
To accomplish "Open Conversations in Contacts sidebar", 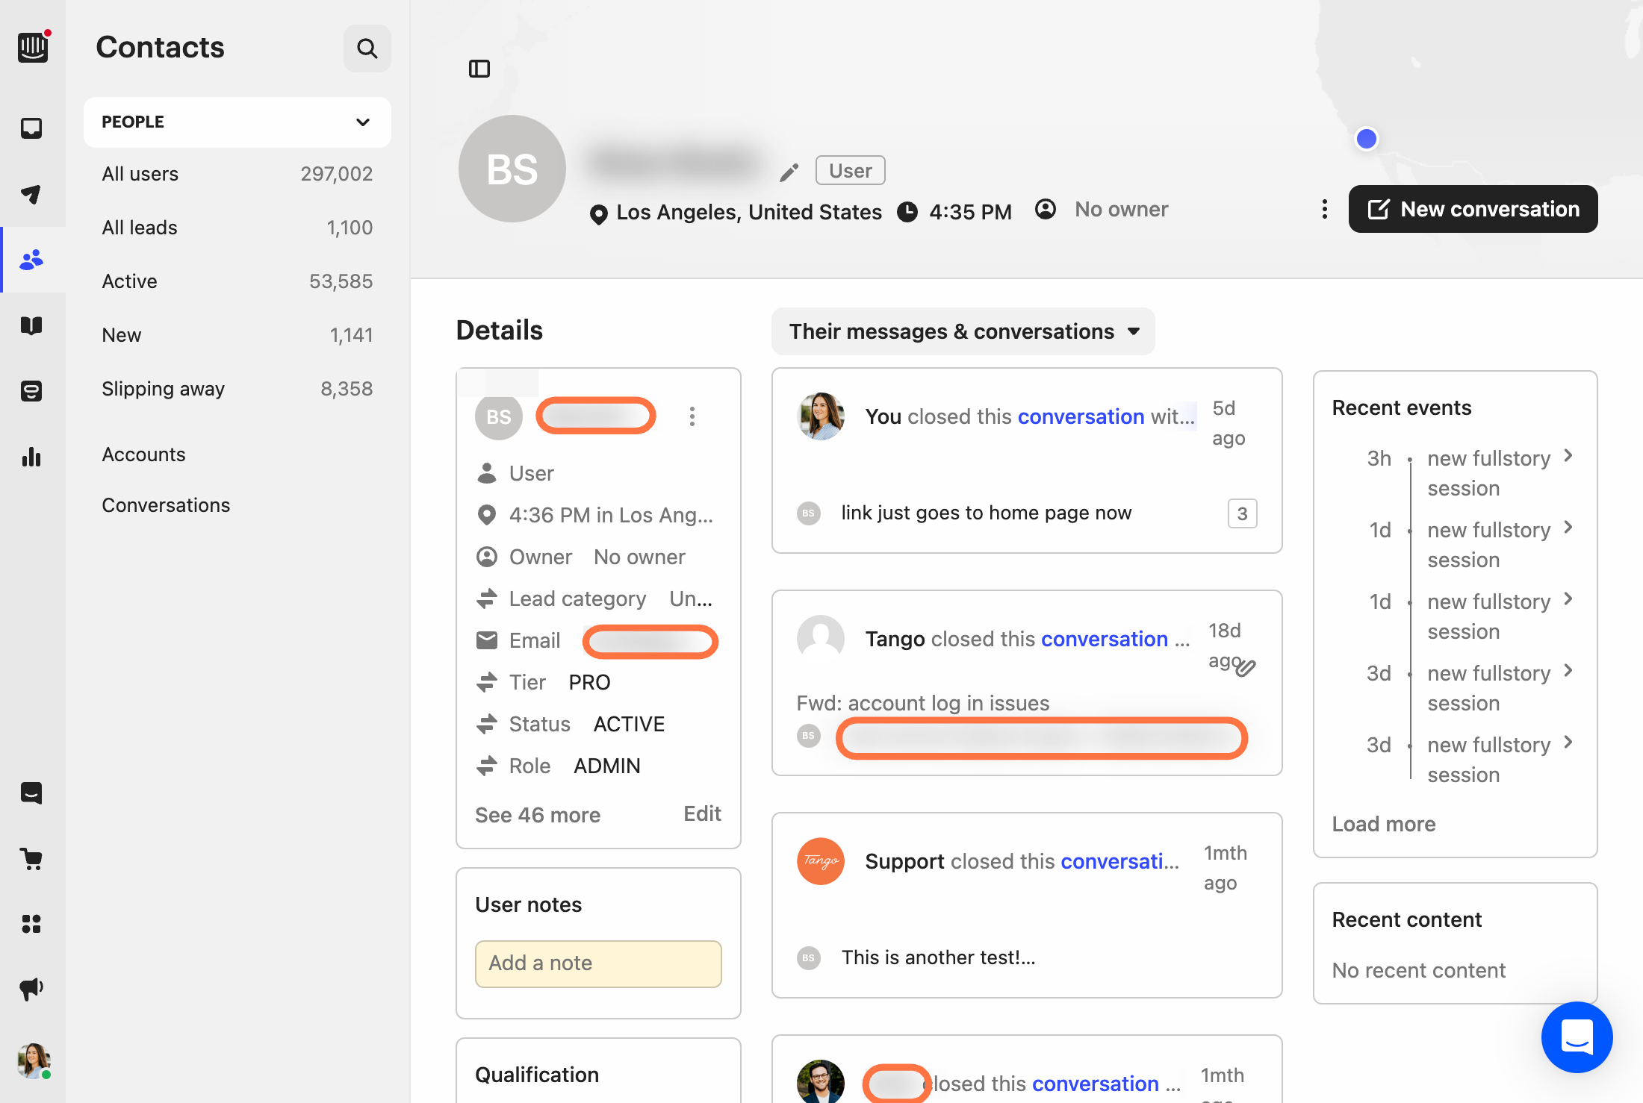I will (x=166, y=505).
